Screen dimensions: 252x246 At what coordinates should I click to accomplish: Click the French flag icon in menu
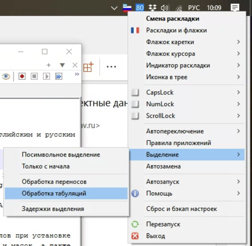tap(135, 30)
